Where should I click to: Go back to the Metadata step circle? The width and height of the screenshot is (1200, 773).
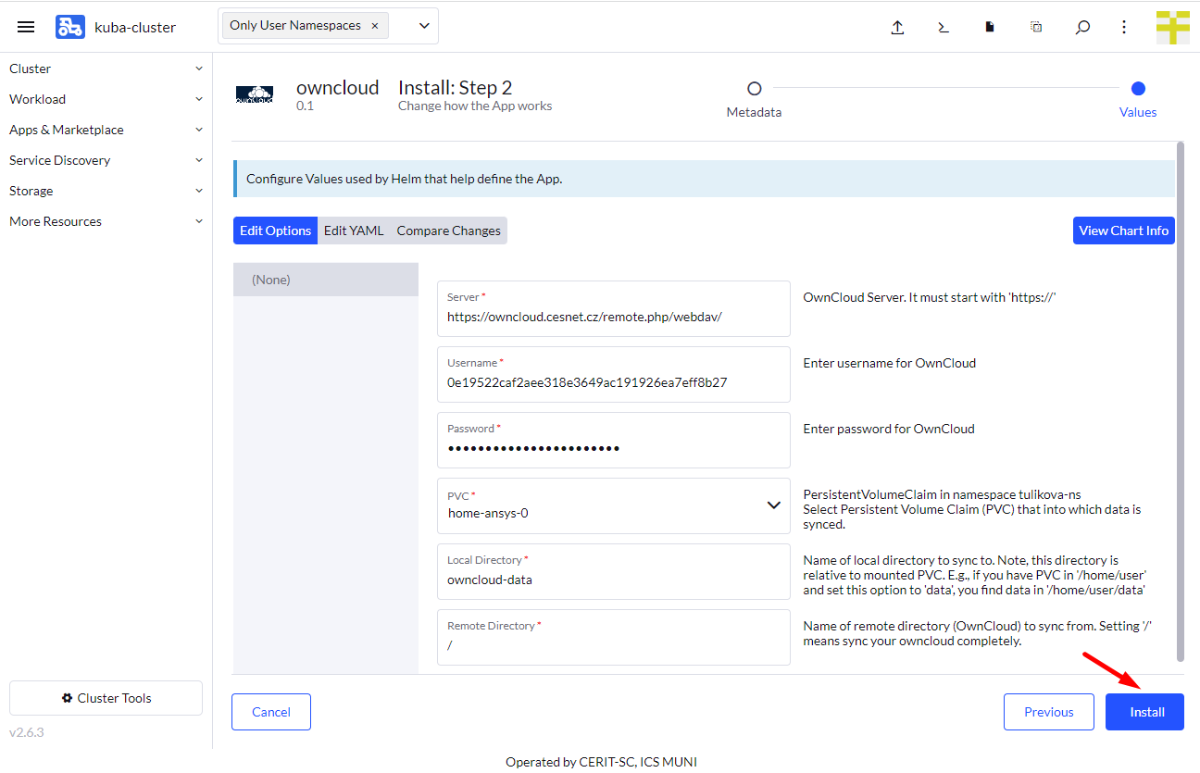(x=754, y=89)
